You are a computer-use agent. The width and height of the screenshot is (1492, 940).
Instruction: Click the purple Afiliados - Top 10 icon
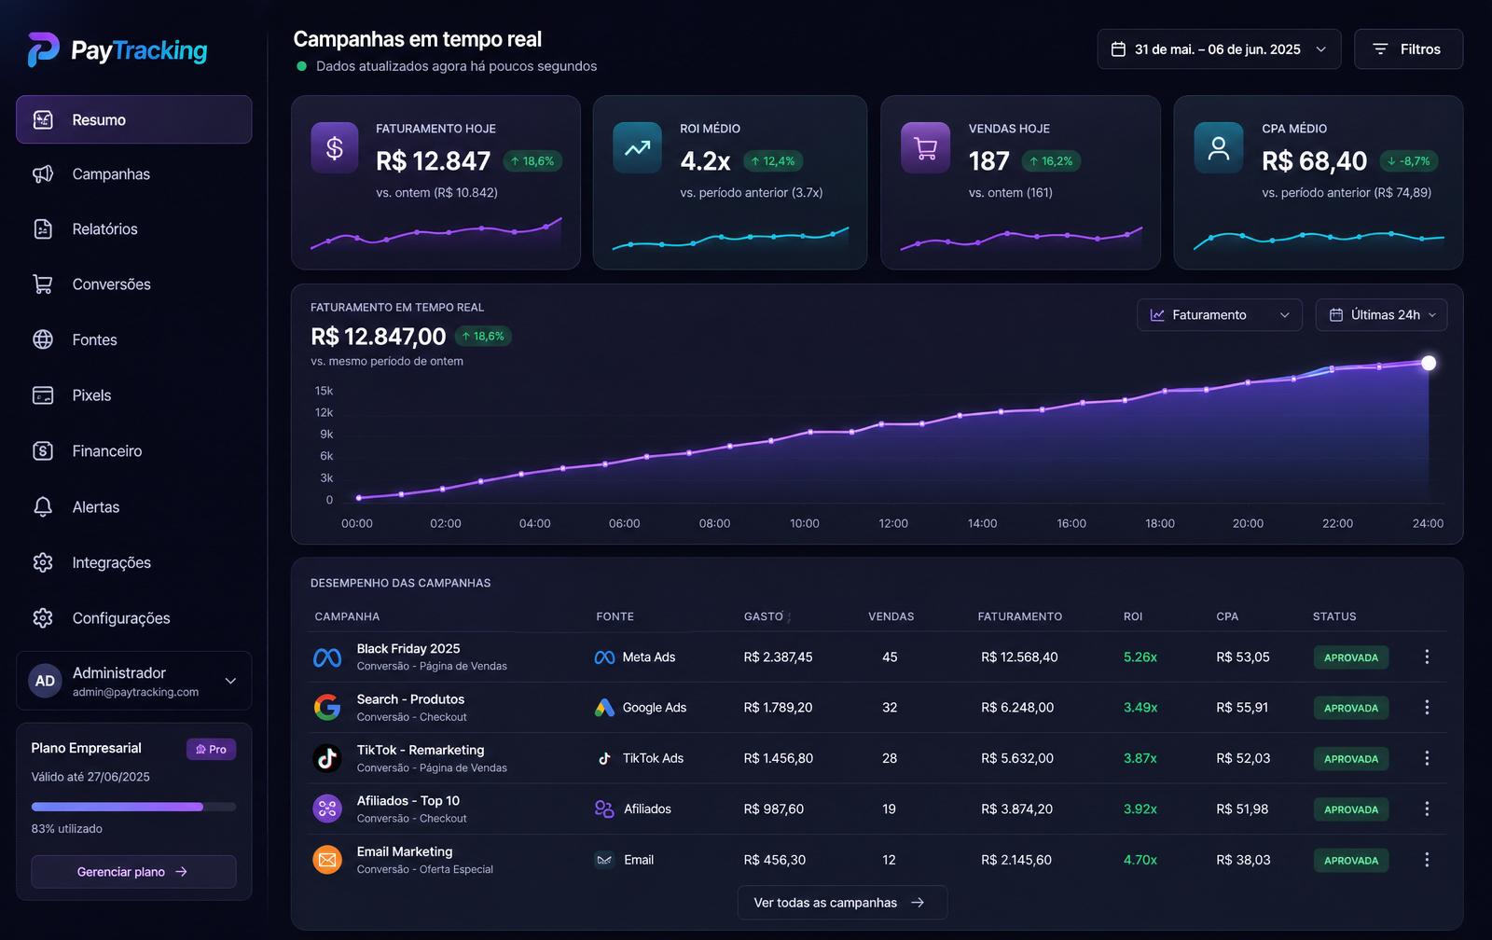coord(327,809)
